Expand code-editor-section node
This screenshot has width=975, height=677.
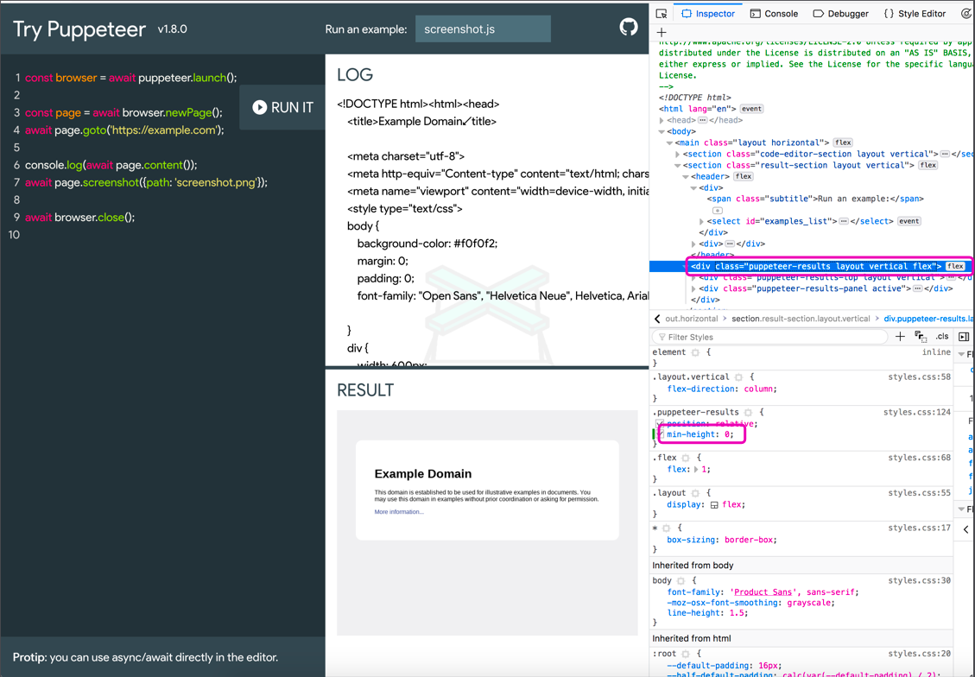coord(678,154)
